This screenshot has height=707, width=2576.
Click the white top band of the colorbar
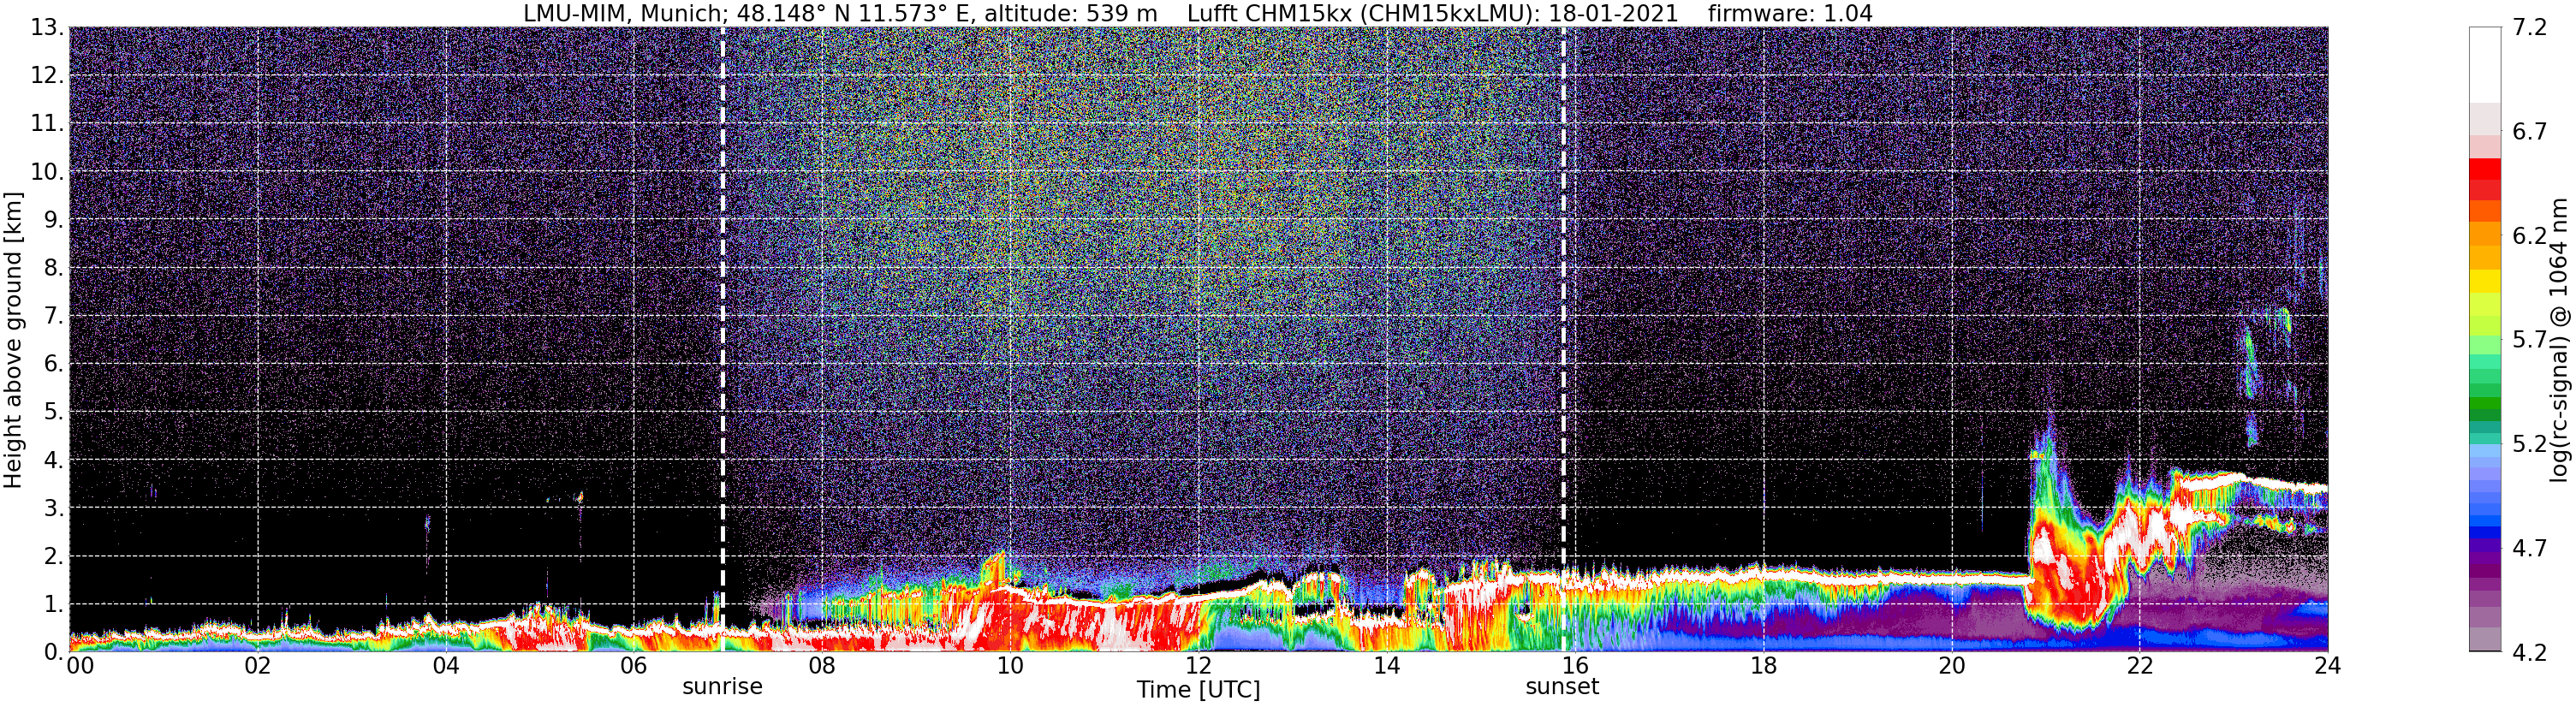coord(2485,65)
